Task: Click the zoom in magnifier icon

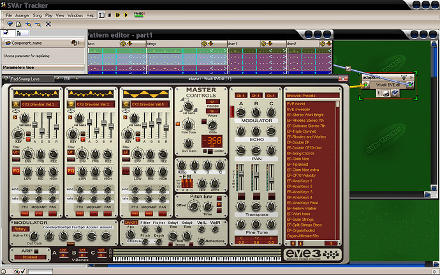Action: click(x=28, y=24)
